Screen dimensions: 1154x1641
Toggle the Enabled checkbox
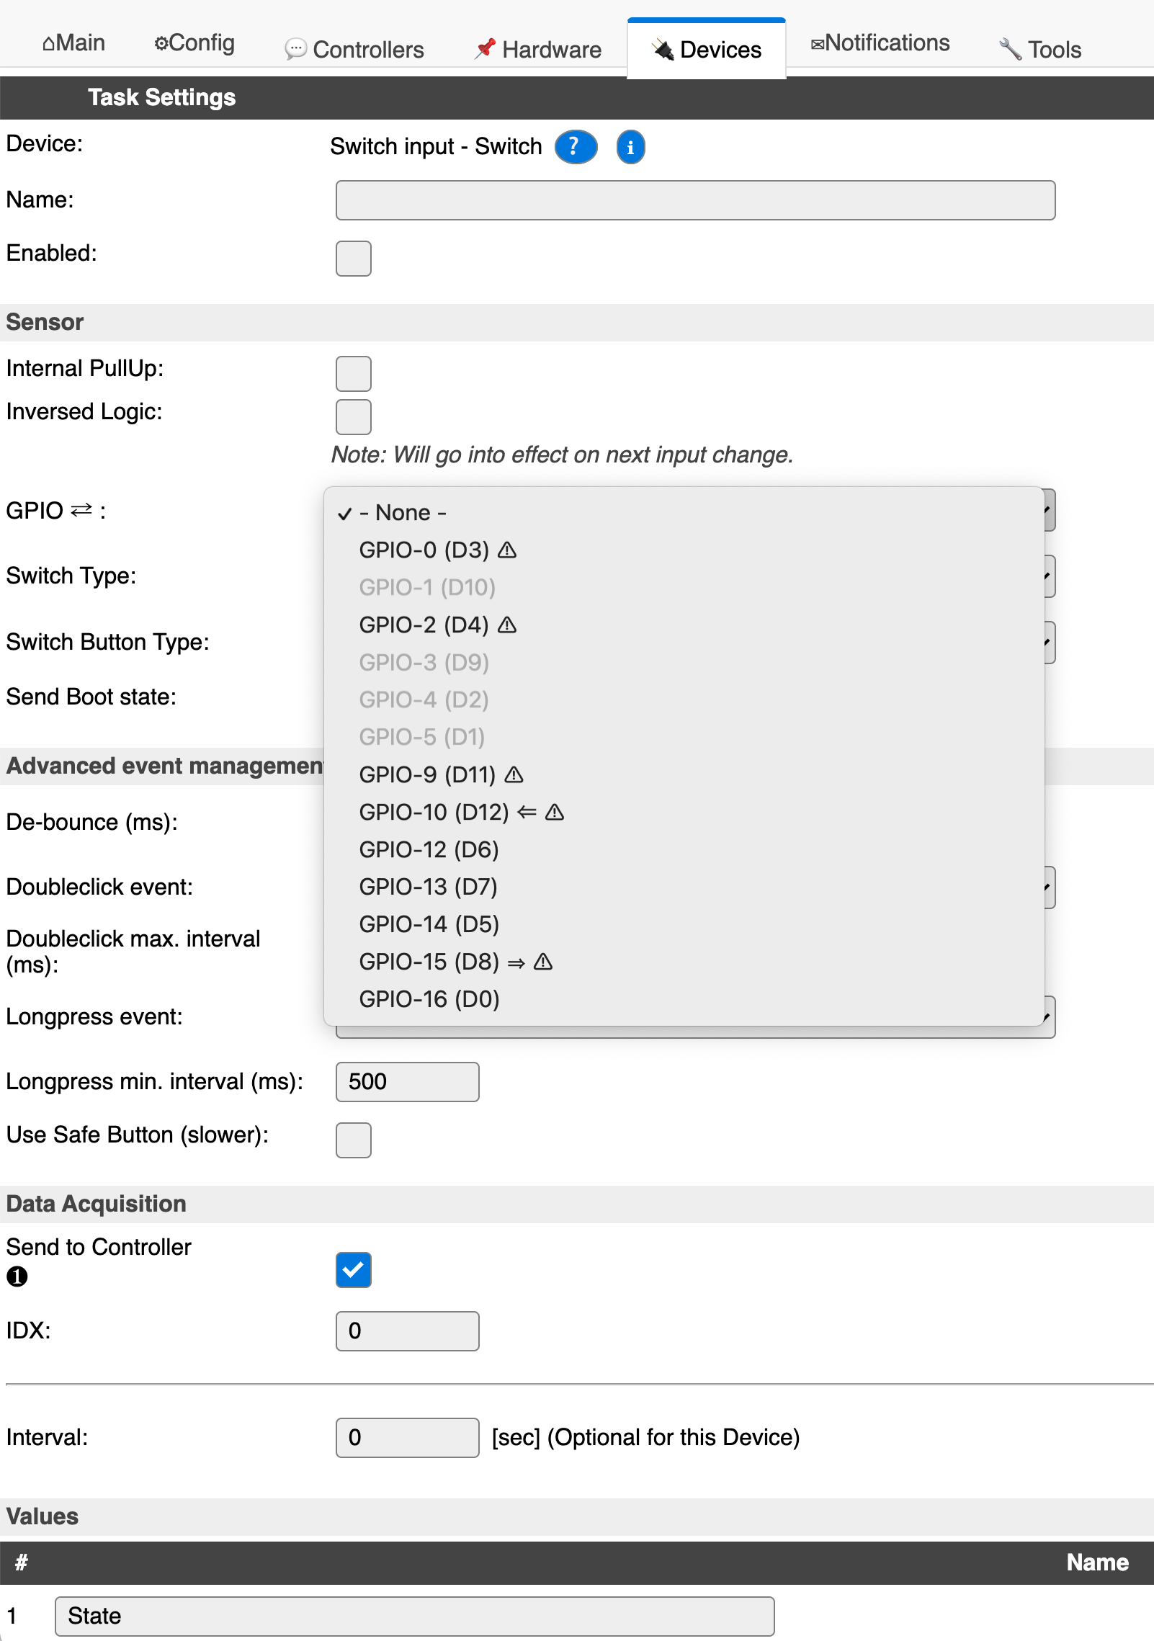(354, 259)
